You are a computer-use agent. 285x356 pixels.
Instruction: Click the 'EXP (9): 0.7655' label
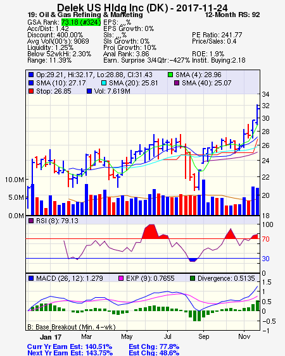tap(150, 278)
